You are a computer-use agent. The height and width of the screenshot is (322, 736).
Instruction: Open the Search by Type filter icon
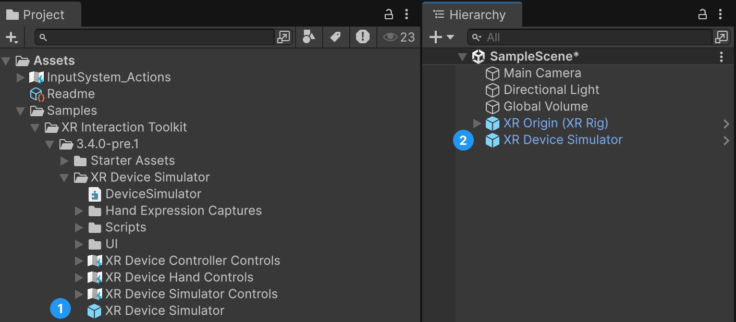309,37
